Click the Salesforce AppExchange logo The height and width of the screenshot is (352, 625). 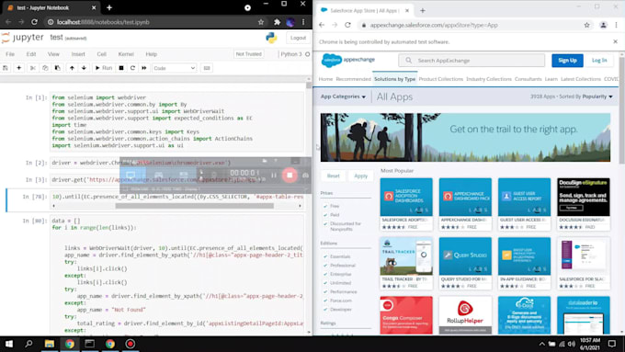click(x=348, y=60)
